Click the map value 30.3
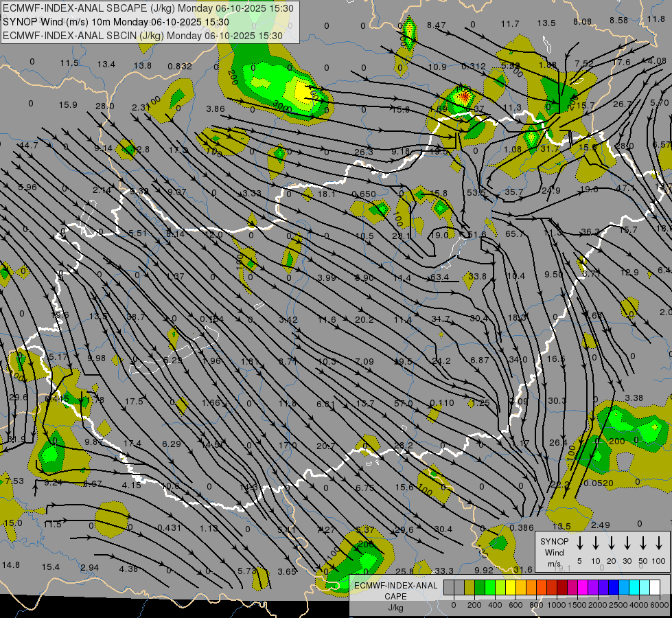This screenshot has height=618, width=672. coord(557,400)
